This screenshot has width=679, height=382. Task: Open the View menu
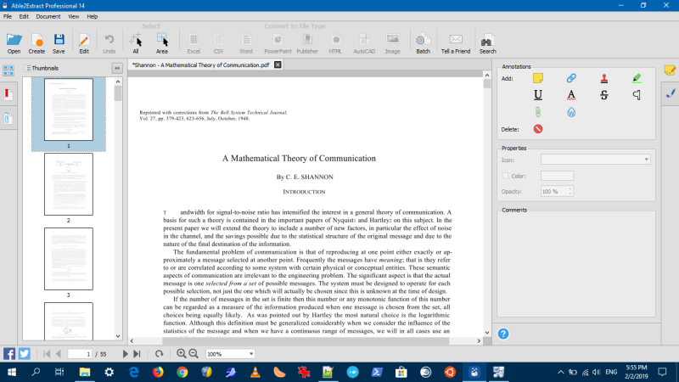[74, 16]
